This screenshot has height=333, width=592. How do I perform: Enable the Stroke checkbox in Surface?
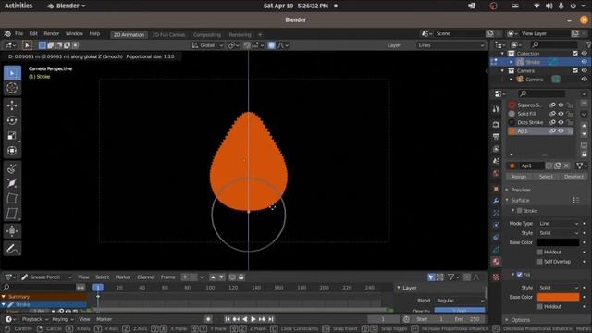click(x=520, y=211)
